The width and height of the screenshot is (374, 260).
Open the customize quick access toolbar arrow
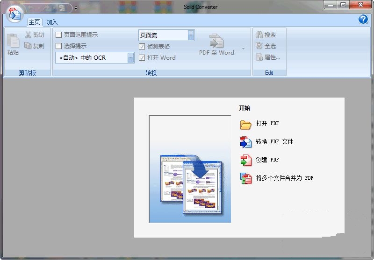point(76,8)
